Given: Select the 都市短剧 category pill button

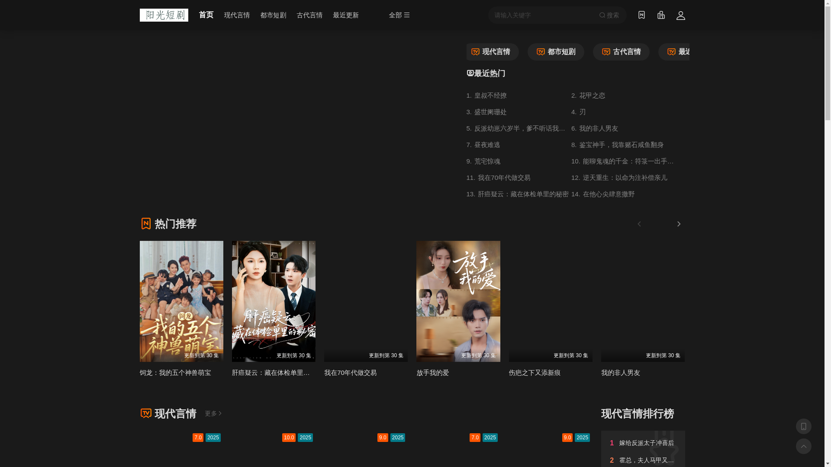Looking at the screenshot, I should coord(556,52).
